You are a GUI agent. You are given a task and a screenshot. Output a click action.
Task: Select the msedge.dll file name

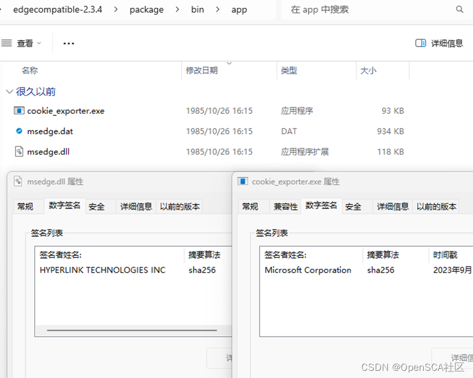tap(48, 151)
